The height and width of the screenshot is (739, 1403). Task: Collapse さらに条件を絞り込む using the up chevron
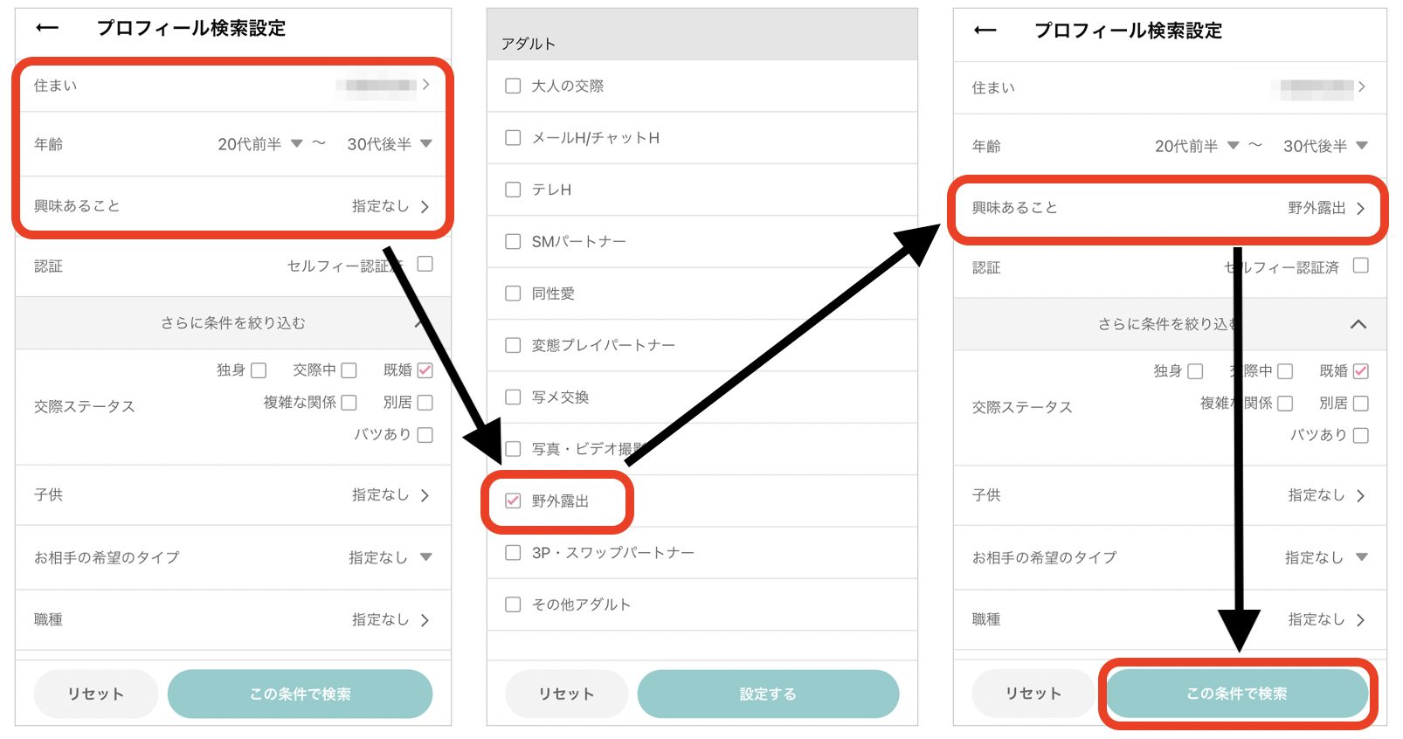1358,324
